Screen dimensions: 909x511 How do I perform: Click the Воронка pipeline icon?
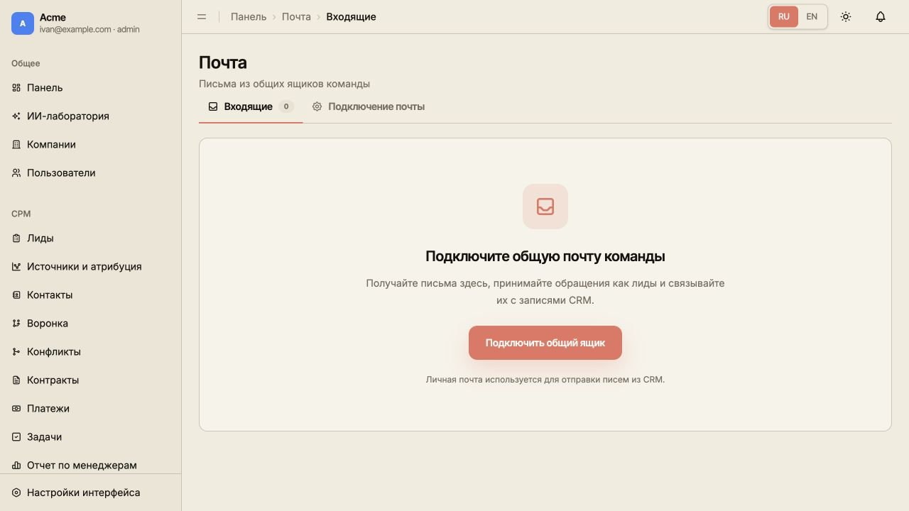16,324
